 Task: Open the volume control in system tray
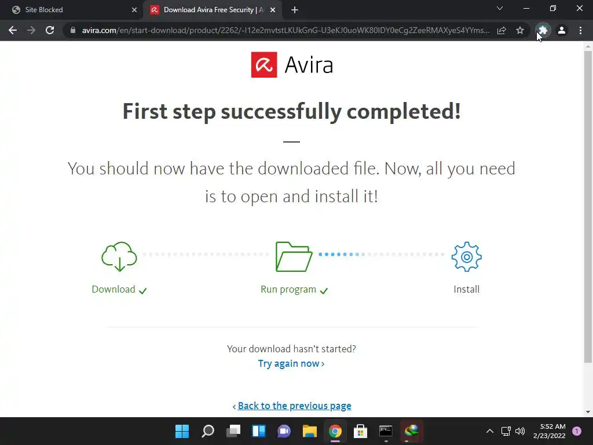click(x=520, y=431)
